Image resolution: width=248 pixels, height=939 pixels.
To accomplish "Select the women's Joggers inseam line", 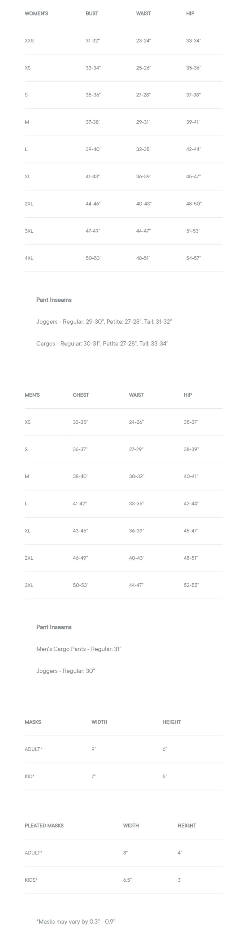I will pyautogui.click(x=104, y=322).
